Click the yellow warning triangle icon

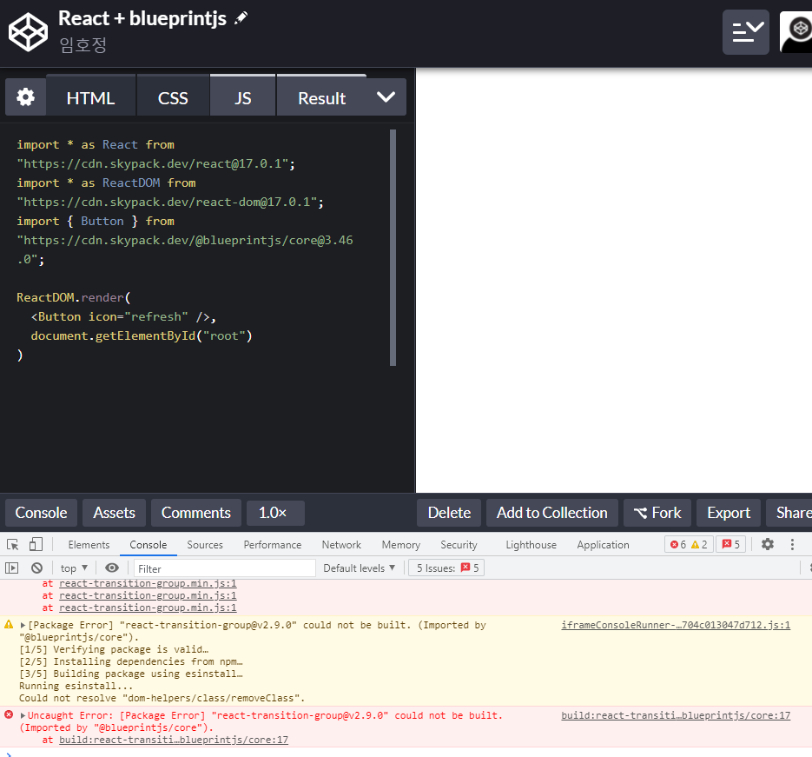tap(9, 624)
